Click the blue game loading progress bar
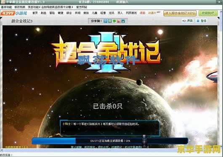Screen dimensions: 223x157 click(110, 141)
